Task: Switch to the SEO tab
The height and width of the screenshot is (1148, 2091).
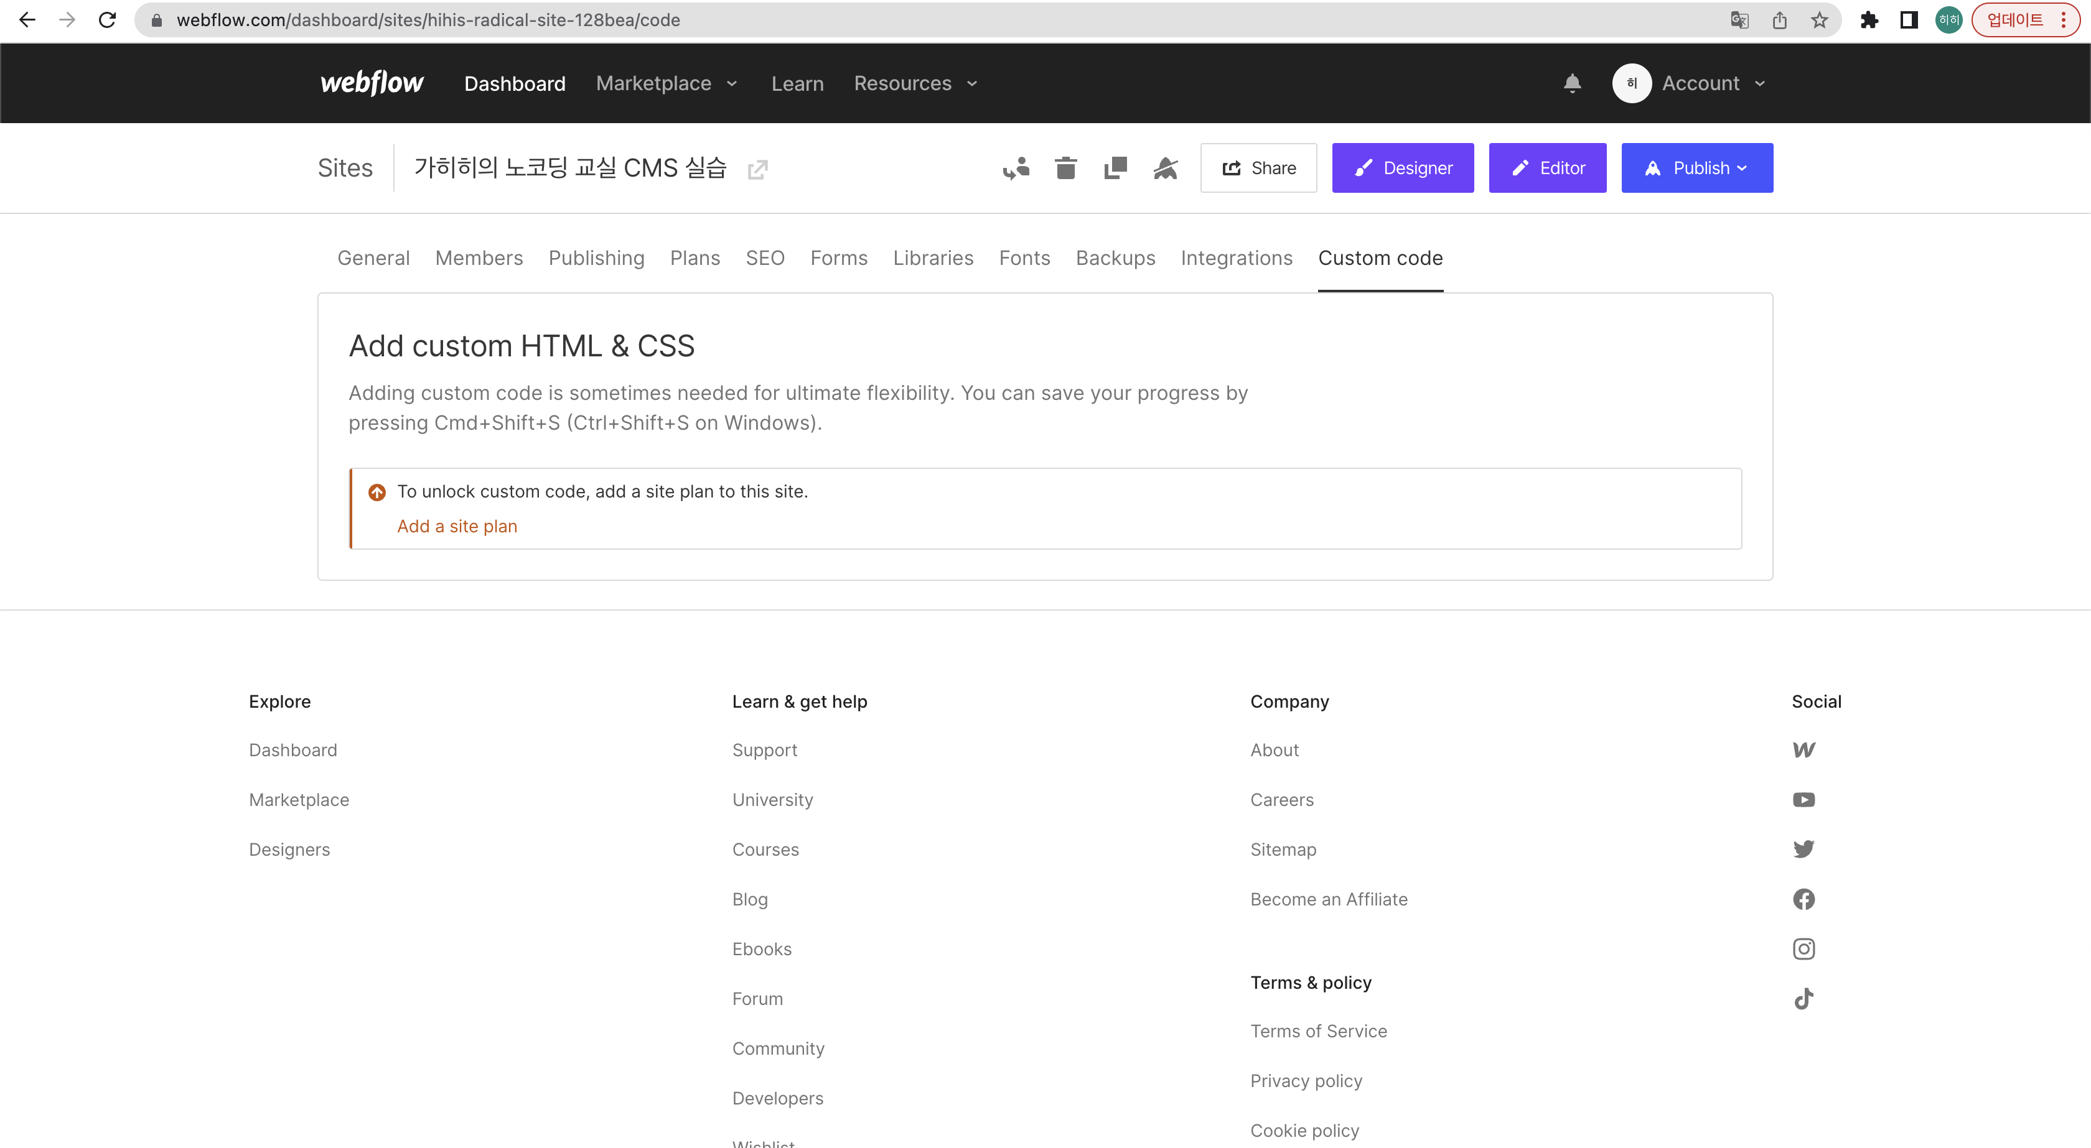Action: (765, 258)
